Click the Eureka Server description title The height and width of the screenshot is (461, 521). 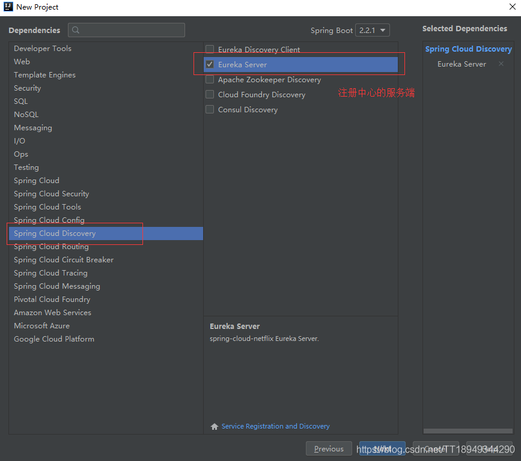[x=234, y=327]
